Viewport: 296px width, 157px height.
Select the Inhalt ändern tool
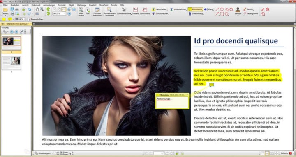tap(81, 12)
